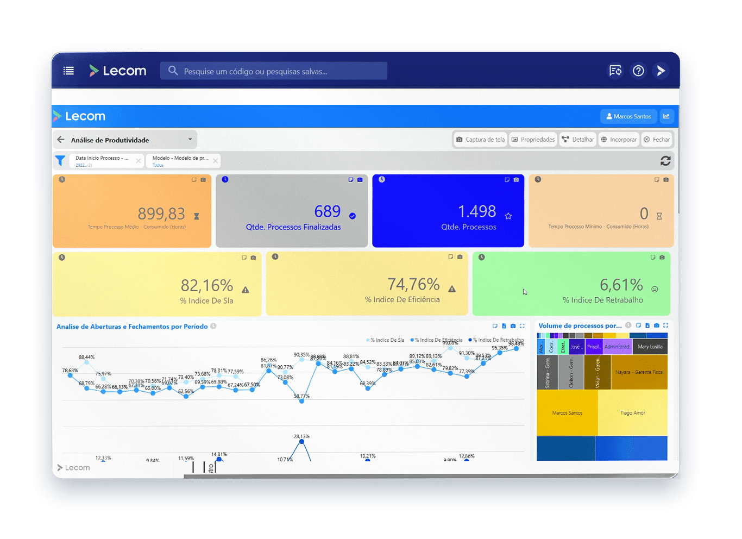742x539 pixels.
Task: Toggle % Indice De Sla legend series
Action: [386, 340]
